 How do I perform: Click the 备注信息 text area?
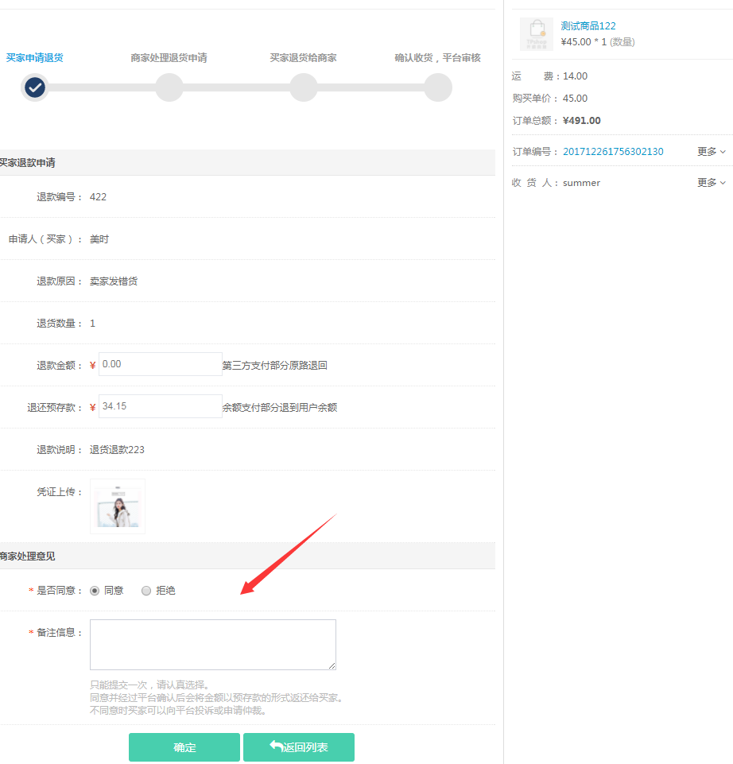(213, 645)
